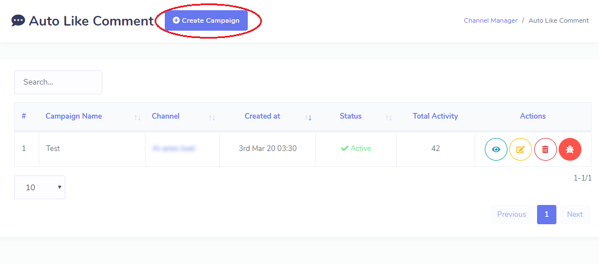Click the Create Campaign button
Viewport: 599px width, 264px height.
pos(206,20)
